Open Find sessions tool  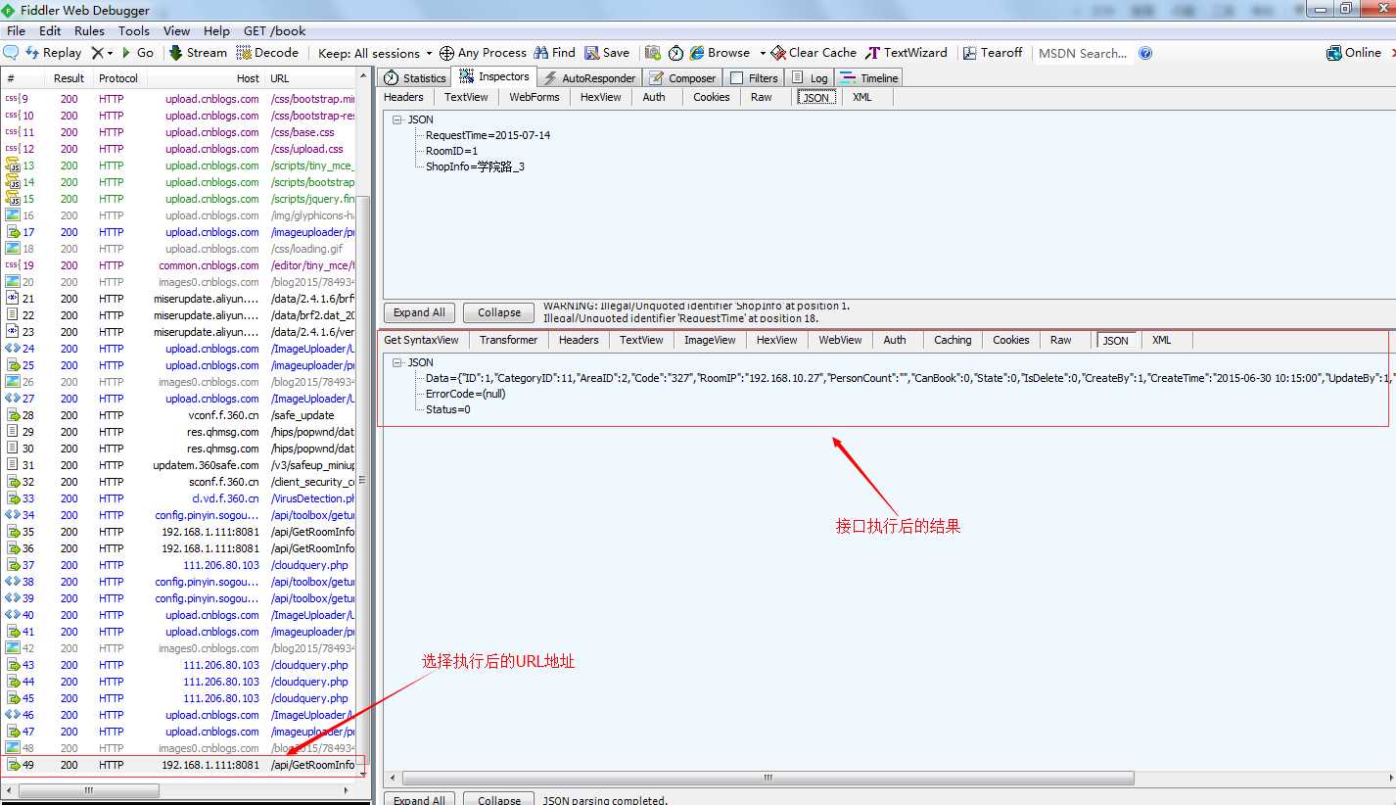pyautogui.click(x=554, y=53)
